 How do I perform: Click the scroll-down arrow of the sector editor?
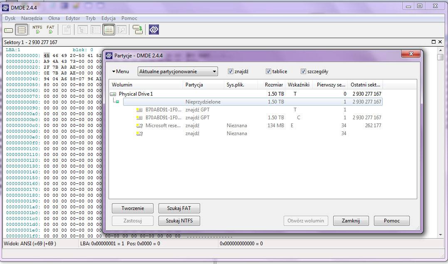[440, 235]
